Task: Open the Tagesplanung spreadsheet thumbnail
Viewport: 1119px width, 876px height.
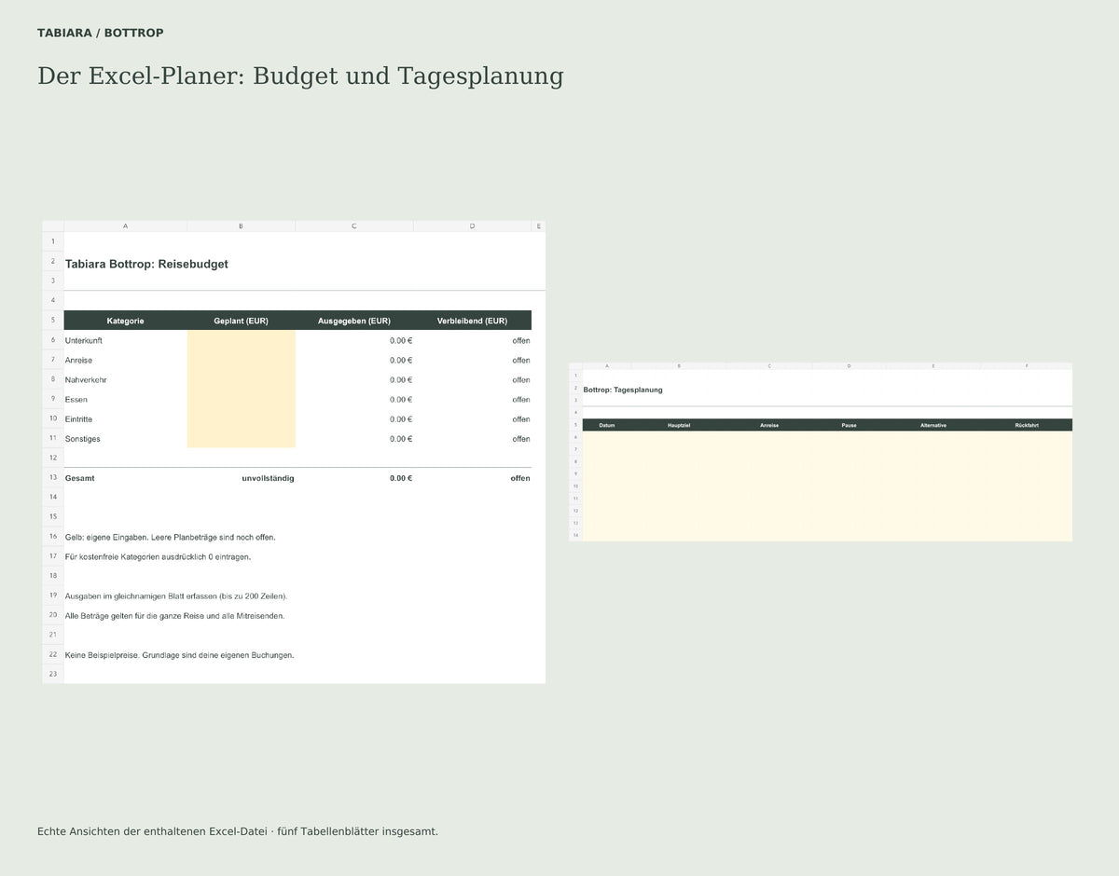Action: pos(821,452)
